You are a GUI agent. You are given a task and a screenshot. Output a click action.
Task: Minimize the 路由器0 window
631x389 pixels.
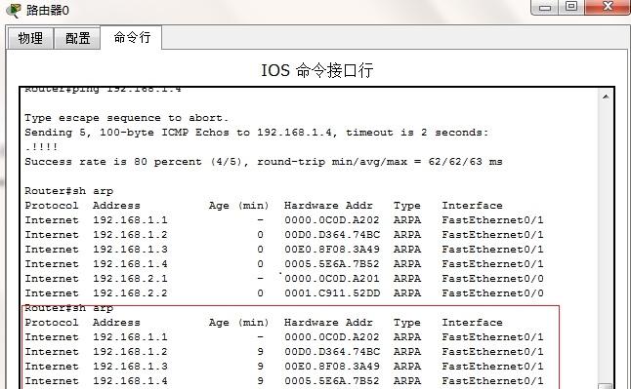pyautogui.click(x=544, y=7)
